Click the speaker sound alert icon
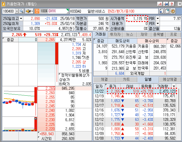Viewport: 182px width, 142px height. point(28,11)
